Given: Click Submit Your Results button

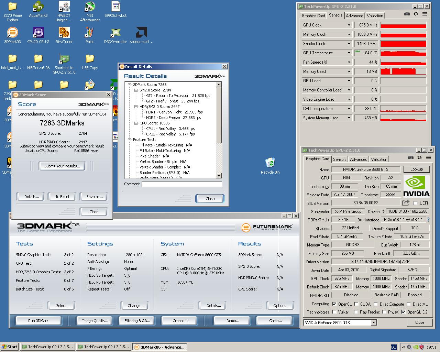Looking at the screenshot, I should [62, 166].
